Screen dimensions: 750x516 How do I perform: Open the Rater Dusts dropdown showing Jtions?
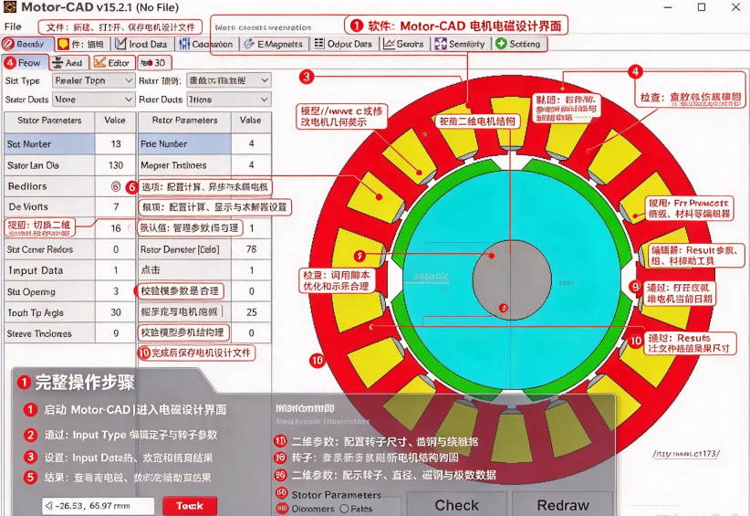pos(229,100)
